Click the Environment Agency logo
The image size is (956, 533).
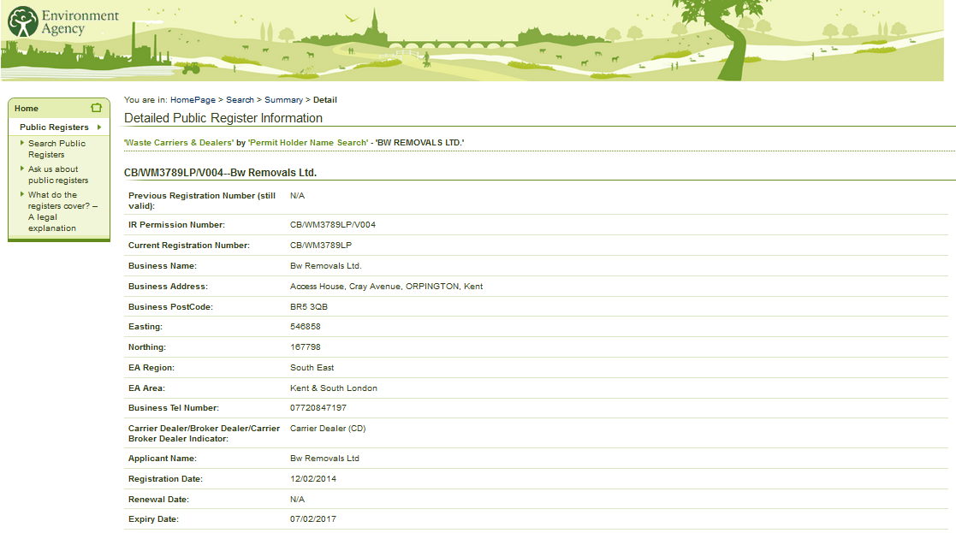click(63, 22)
